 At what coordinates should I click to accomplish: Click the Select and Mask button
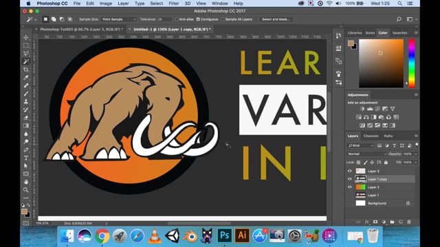[276, 19]
